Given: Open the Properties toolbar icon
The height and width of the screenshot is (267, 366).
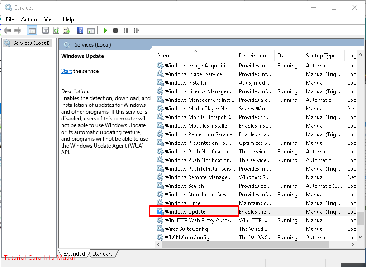Looking at the screenshot, I should tap(45, 30).
